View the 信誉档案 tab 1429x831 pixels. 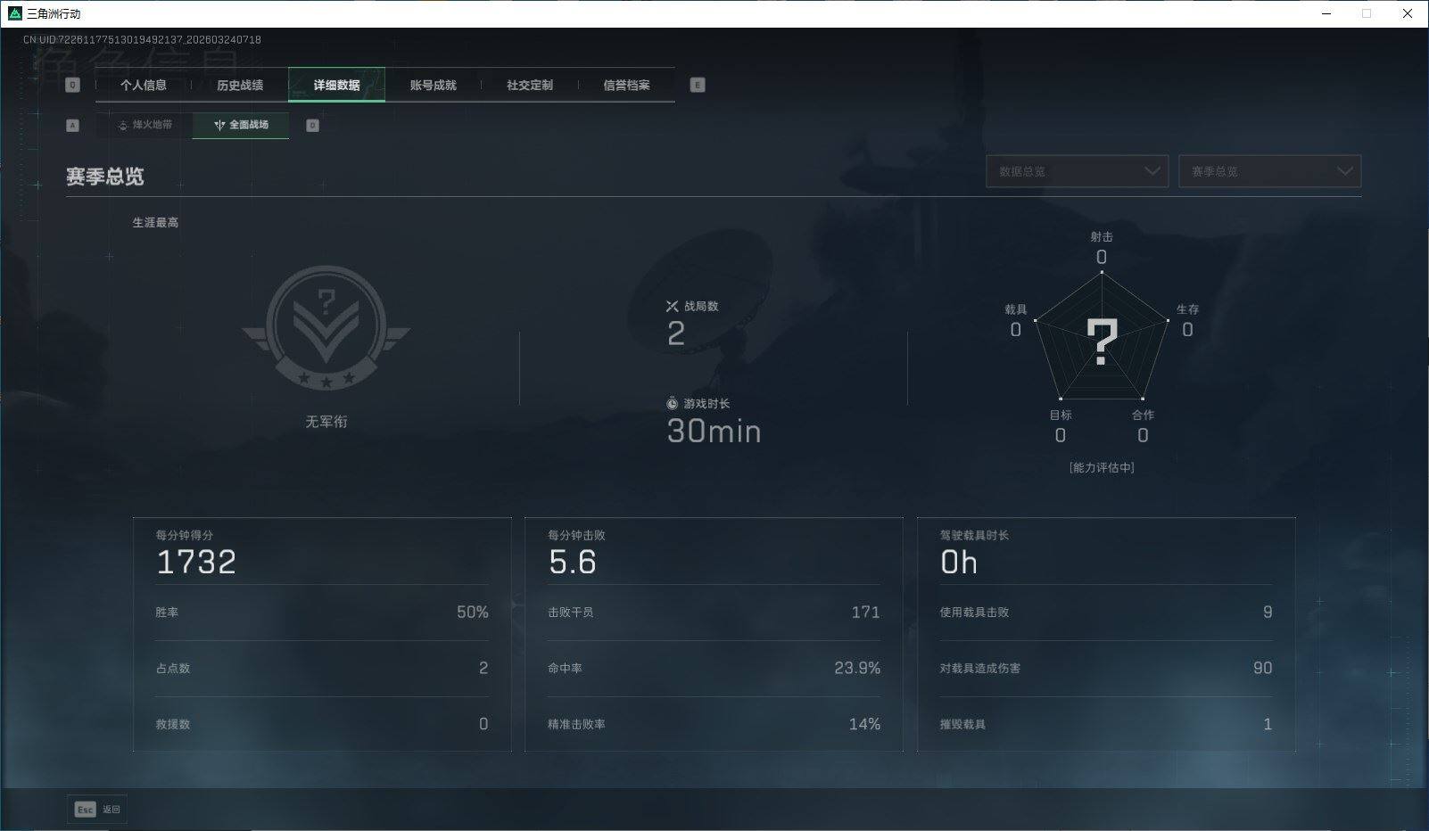[x=626, y=85]
